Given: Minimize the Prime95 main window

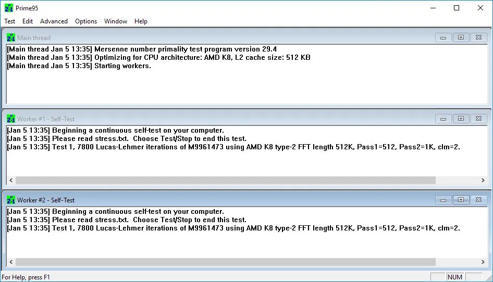Looking at the screenshot, I should pos(433,8).
